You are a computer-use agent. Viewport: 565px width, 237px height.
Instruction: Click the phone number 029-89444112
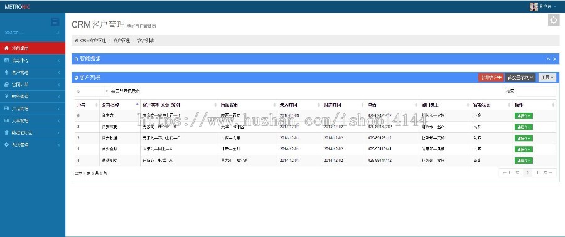point(379,160)
